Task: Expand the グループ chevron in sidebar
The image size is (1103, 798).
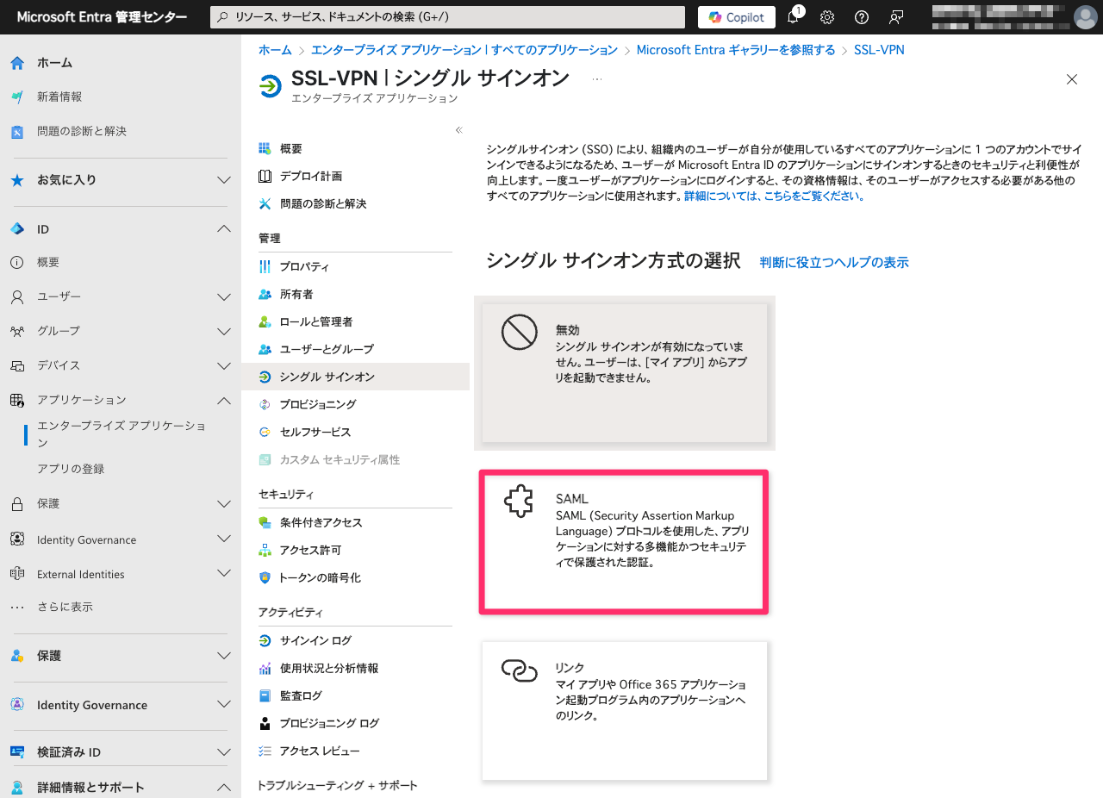Action: pyautogui.click(x=224, y=331)
